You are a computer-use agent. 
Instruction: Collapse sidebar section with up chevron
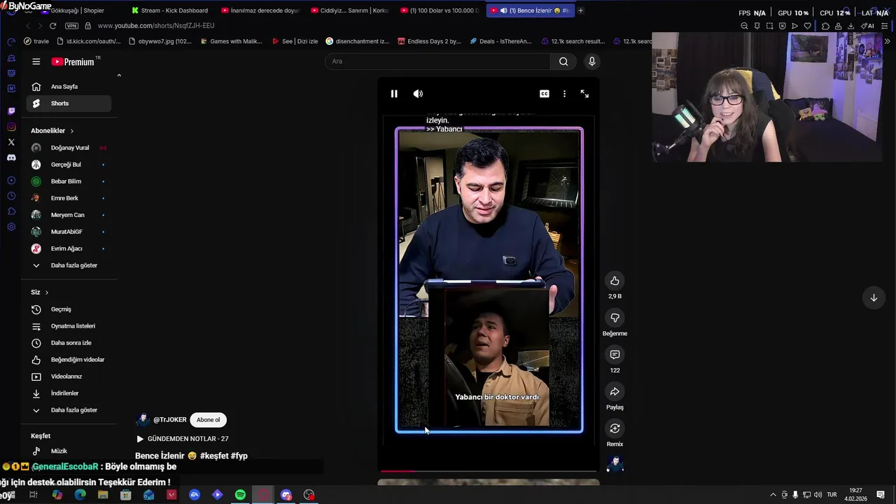point(119,76)
